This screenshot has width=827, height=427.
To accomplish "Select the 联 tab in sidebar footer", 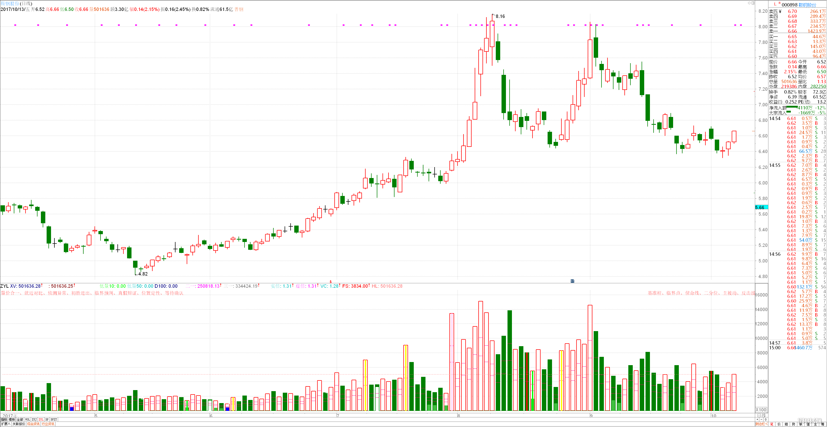I will [801, 424].
